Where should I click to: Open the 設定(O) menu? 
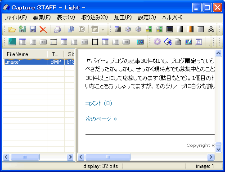147,18
